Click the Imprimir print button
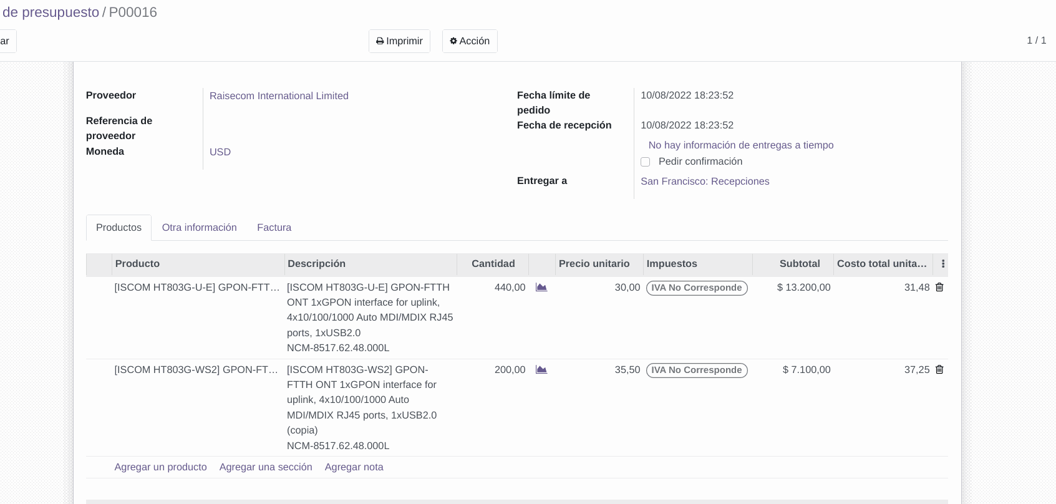This screenshot has height=504, width=1056. (399, 41)
